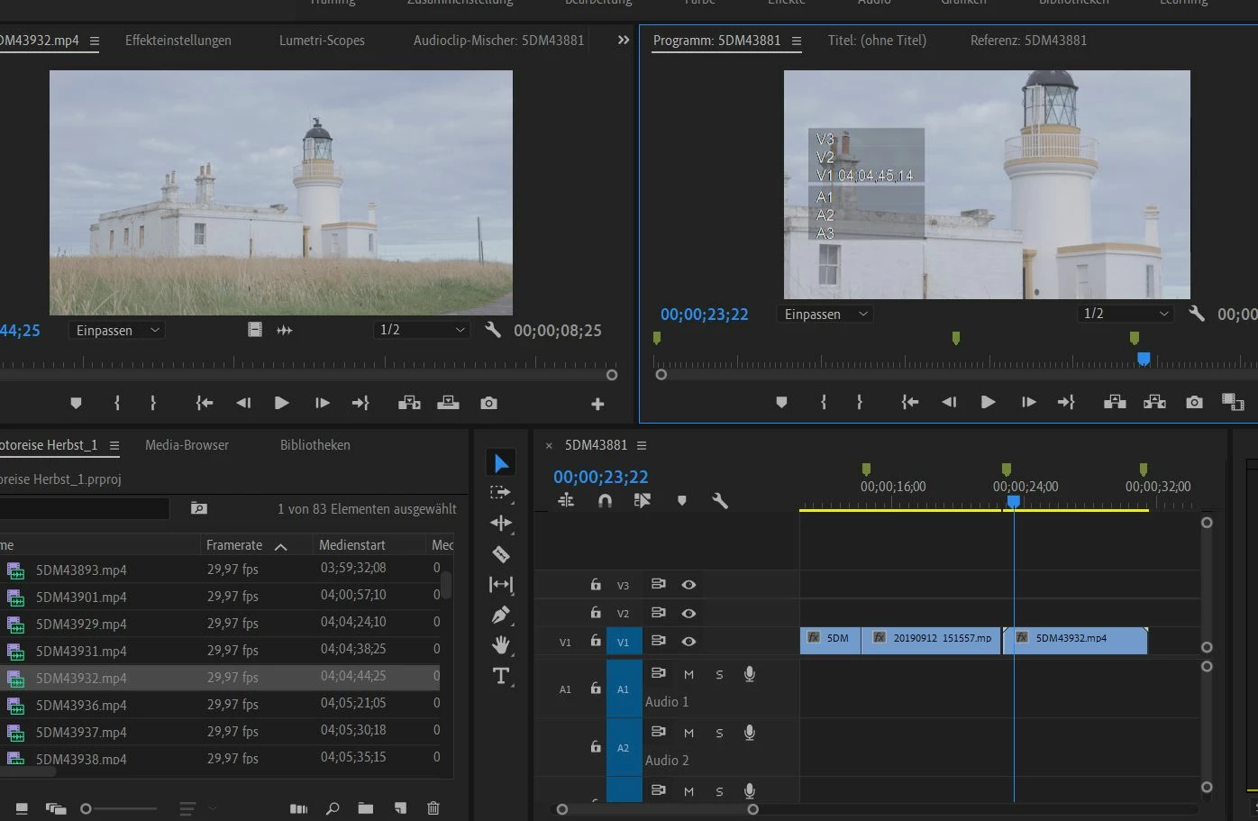Expand hidden panel tabs with double chevron
This screenshot has width=1258, height=821.
[x=623, y=41]
